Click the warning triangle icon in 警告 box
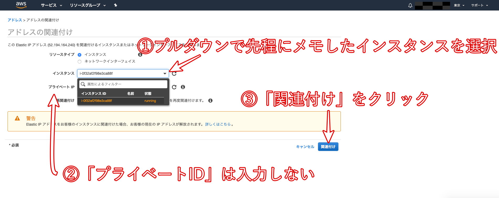The height and width of the screenshot is (198, 499). 17,118
